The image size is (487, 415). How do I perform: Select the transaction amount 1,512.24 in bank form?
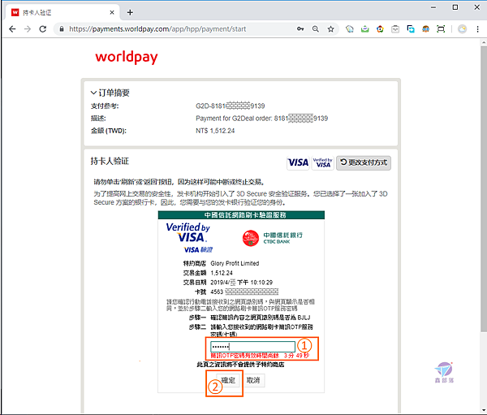point(222,273)
